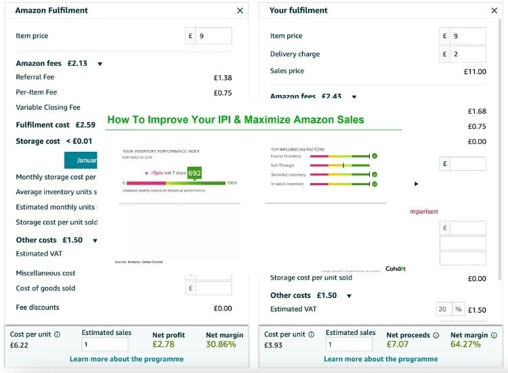
Task: Click the Net proceeds info icon
Action: pos(436,335)
